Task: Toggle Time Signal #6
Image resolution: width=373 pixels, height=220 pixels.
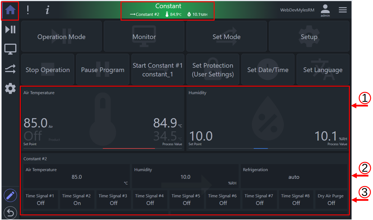Action: pos(223,199)
